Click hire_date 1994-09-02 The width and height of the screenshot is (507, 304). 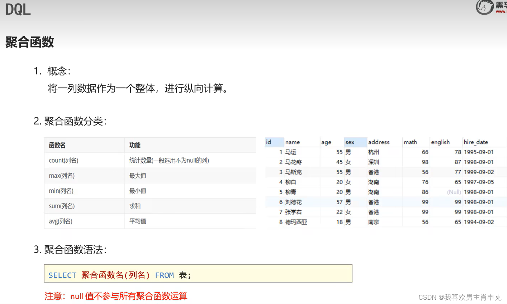point(479,222)
